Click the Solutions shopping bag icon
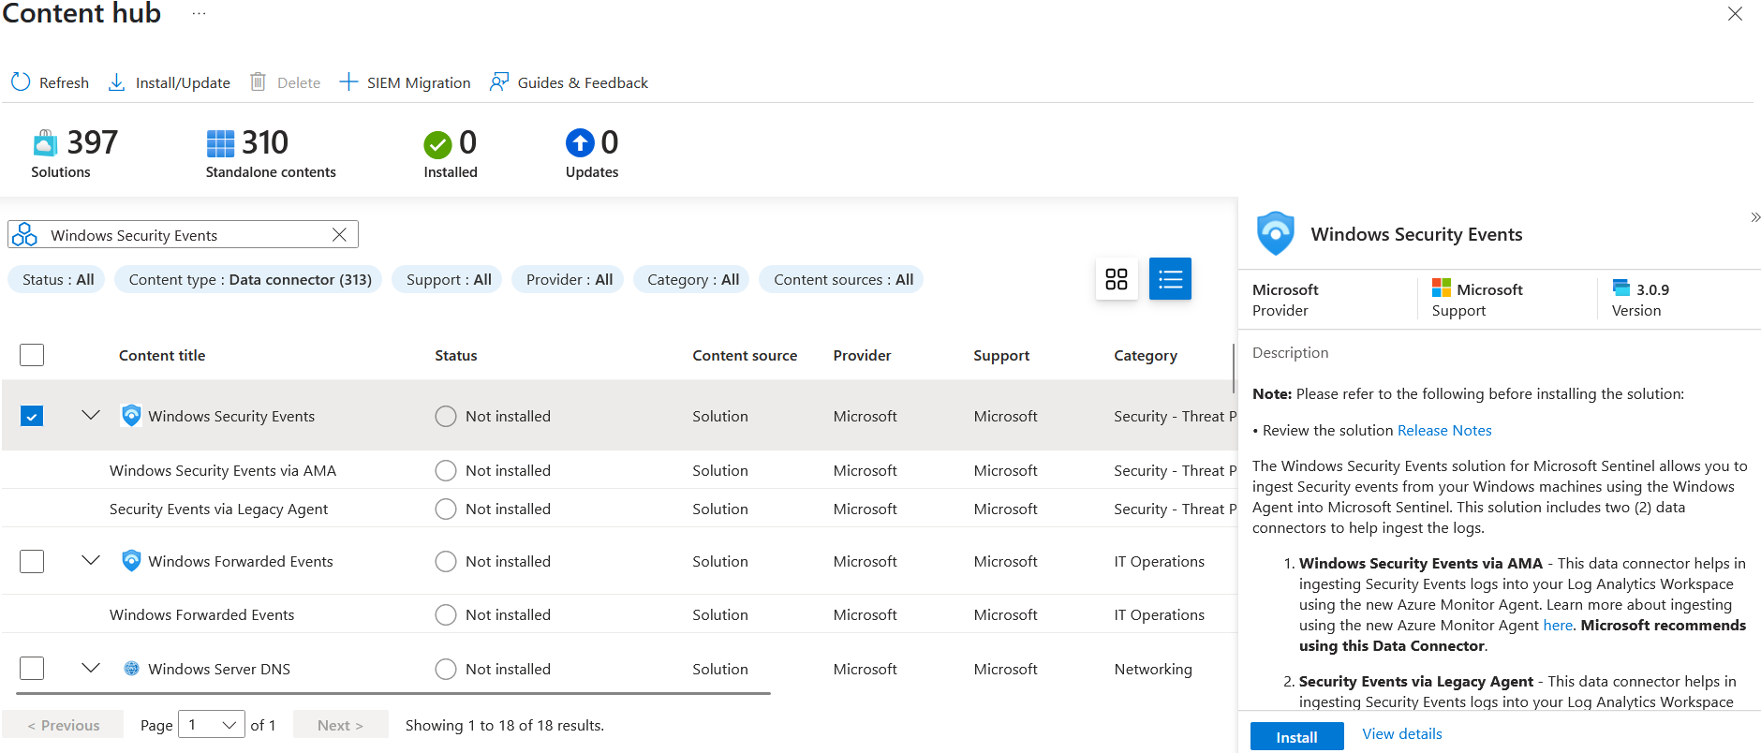This screenshot has height=753, width=1761. click(45, 143)
